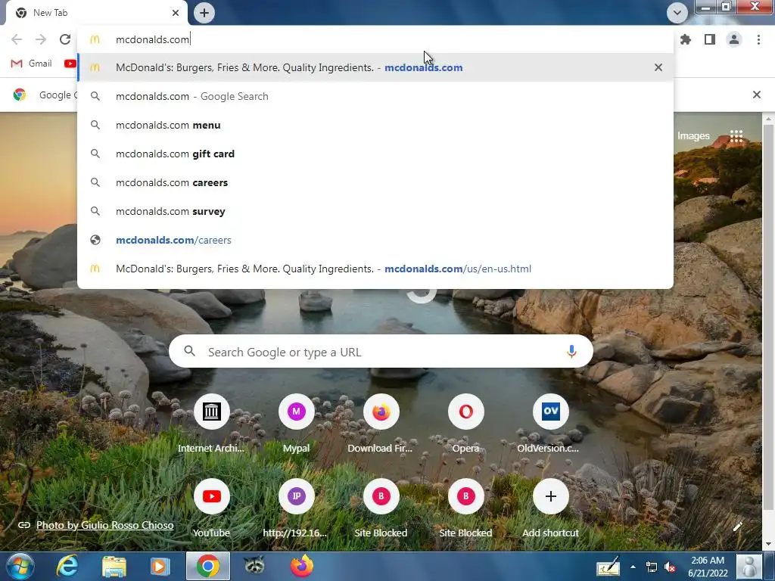Open the tab search dropdown arrow
775x581 pixels.
coord(677,13)
